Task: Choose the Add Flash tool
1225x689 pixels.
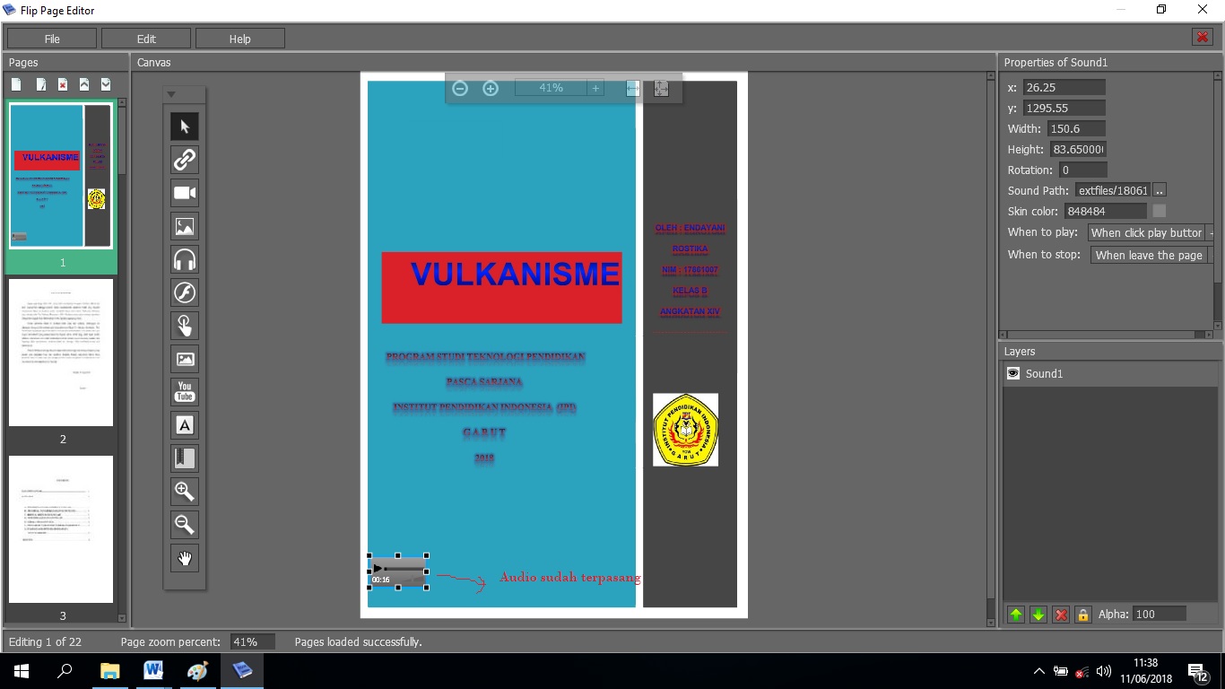Action: pyautogui.click(x=185, y=292)
